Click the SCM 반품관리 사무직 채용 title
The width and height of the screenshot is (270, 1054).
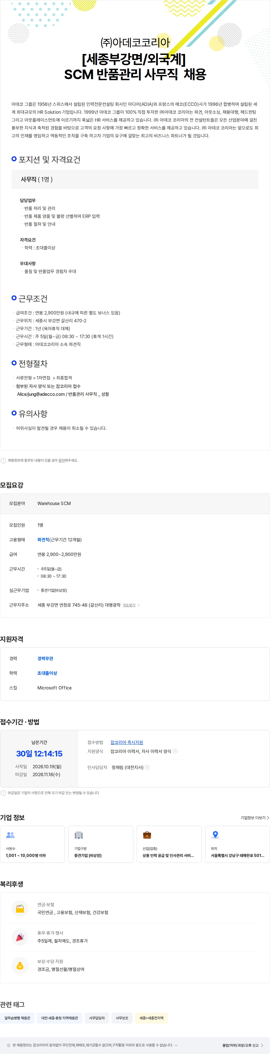tap(135, 74)
